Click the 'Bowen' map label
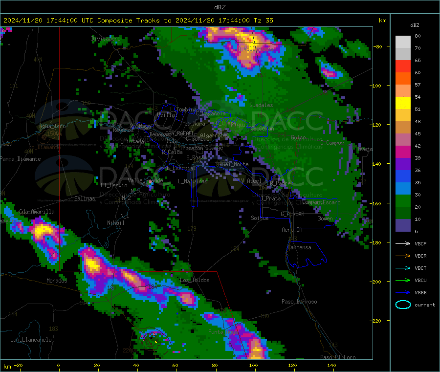The width and height of the screenshot is (440, 372). (x=325, y=218)
